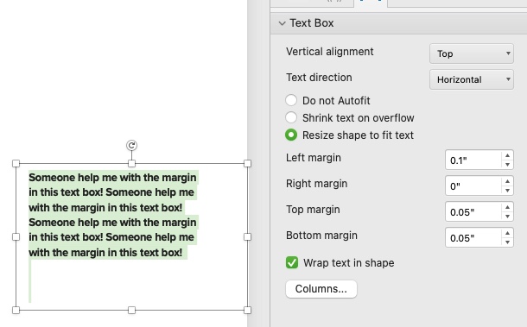Toggle Wrap text in shape checkbox

click(292, 262)
